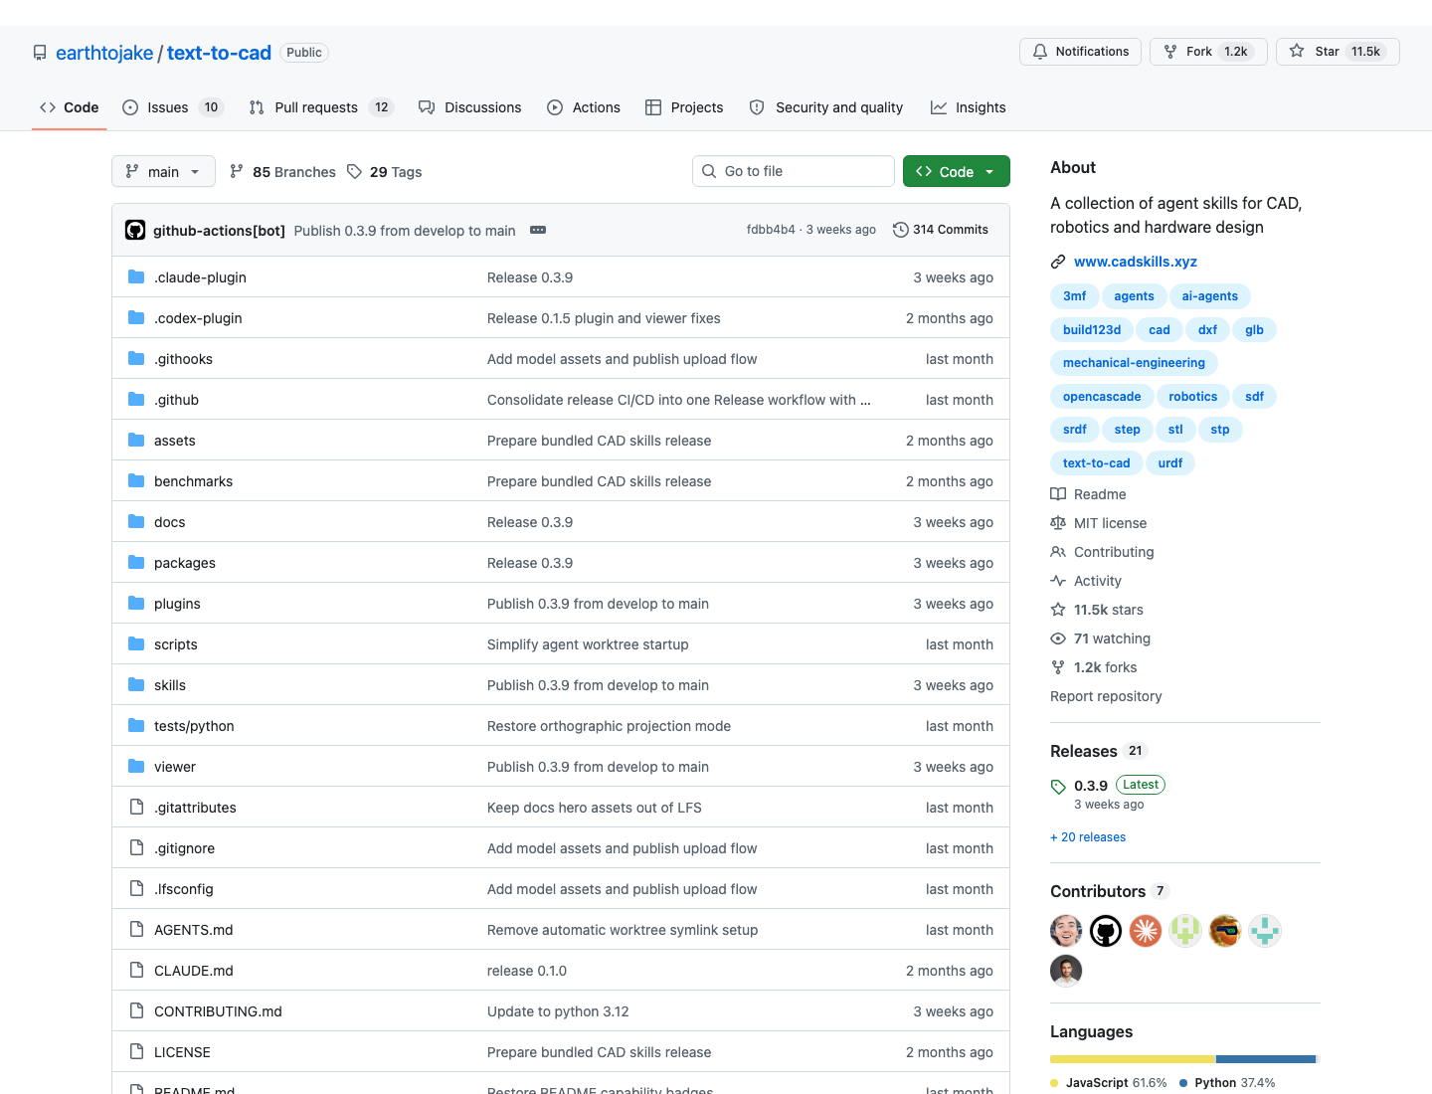The image size is (1432, 1094).
Task: Click the AGENTS.md file icon
Action: (136, 930)
